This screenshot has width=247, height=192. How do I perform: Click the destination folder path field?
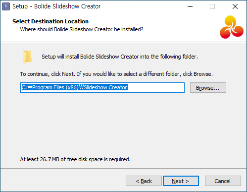coord(102,87)
